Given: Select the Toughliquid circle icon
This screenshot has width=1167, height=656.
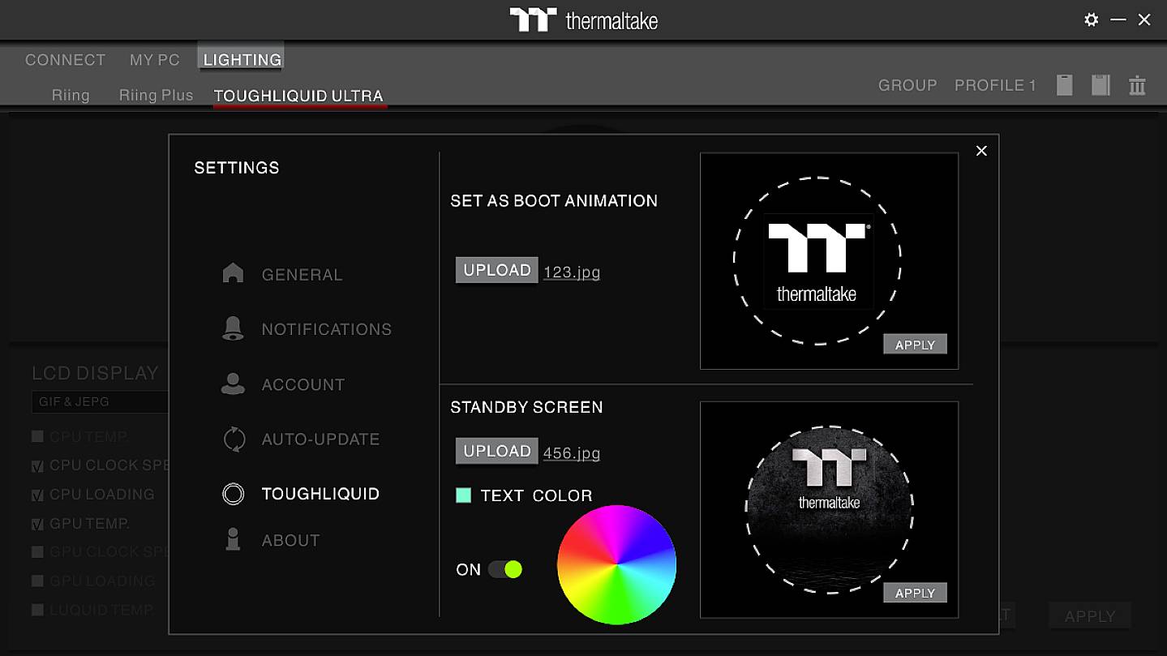Looking at the screenshot, I should tap(234, 493).
